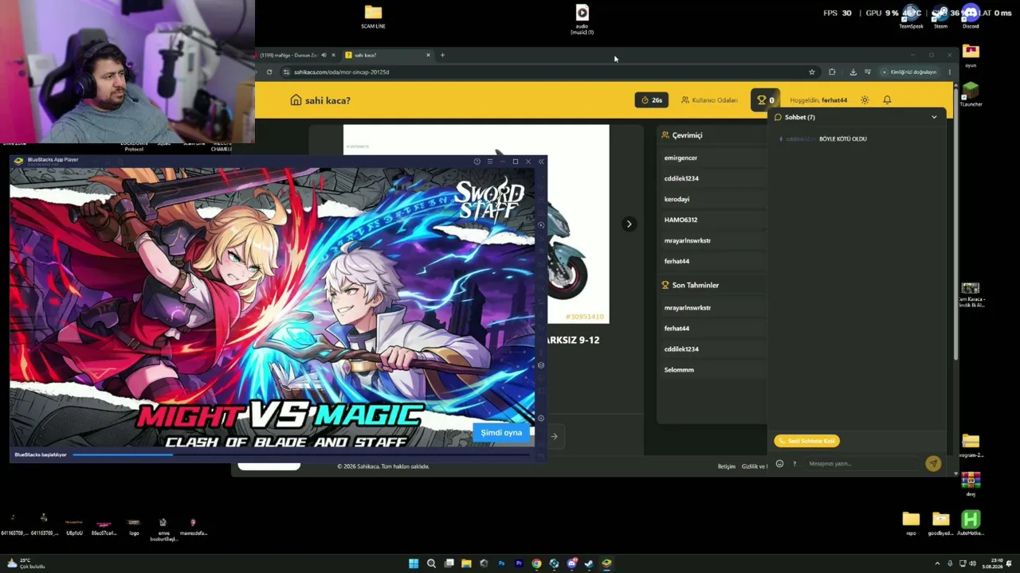Join voice chat with Sesli Sohbete Katıl
1020x573 pixels.
click(807, 441)
